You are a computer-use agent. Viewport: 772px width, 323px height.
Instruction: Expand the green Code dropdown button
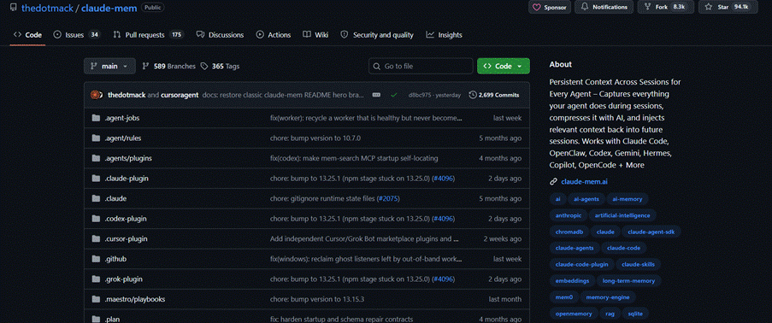click(x=504, y=66)
